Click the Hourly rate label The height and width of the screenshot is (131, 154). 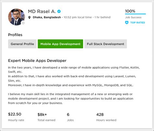tap(16, 120)
